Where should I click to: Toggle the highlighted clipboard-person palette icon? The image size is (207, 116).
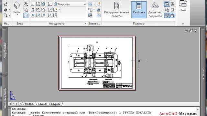[172, 15]
